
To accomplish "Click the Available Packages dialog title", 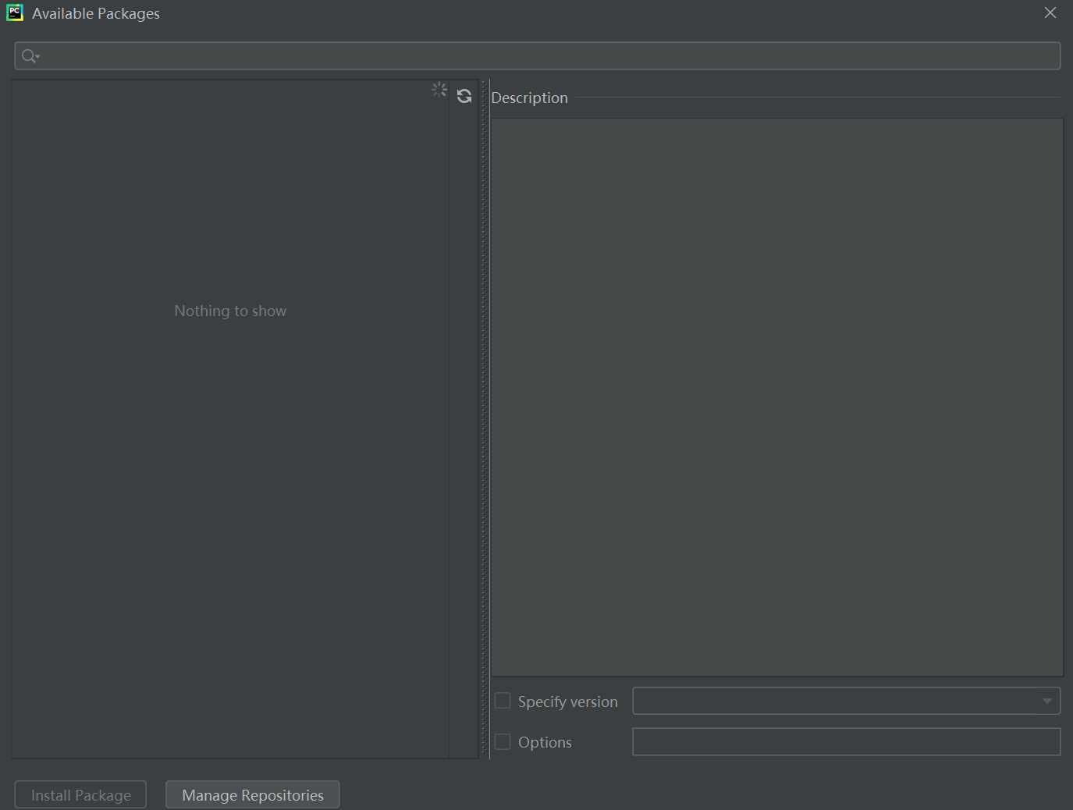I will coord(95,12).
